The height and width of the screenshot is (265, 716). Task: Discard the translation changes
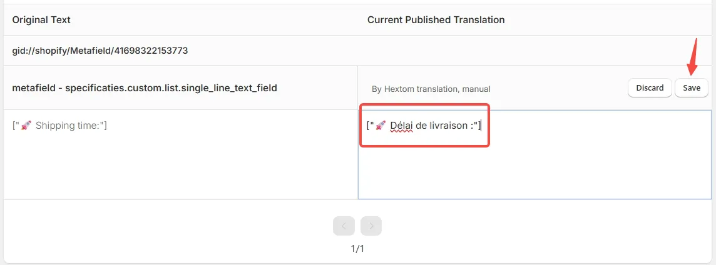[x=650, y=88]
